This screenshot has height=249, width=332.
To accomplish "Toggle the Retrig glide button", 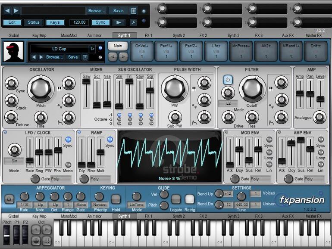I will [190, 199].
